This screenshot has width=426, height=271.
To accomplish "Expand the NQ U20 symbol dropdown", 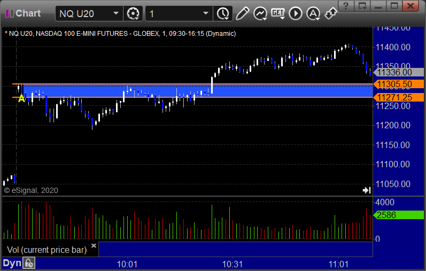I will (116, 13).
